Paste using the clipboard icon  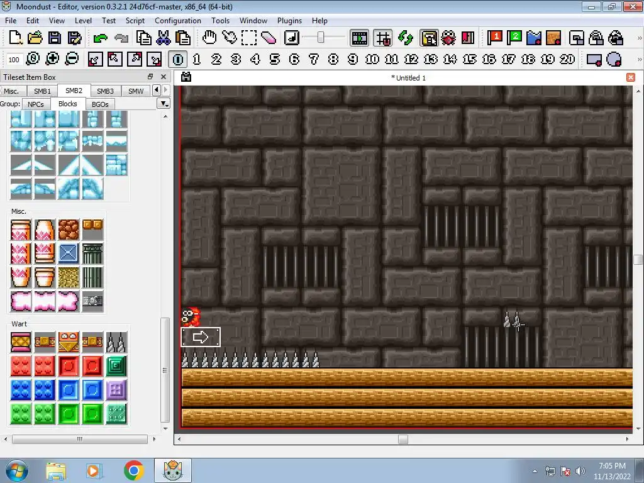[x=183, y=38]
